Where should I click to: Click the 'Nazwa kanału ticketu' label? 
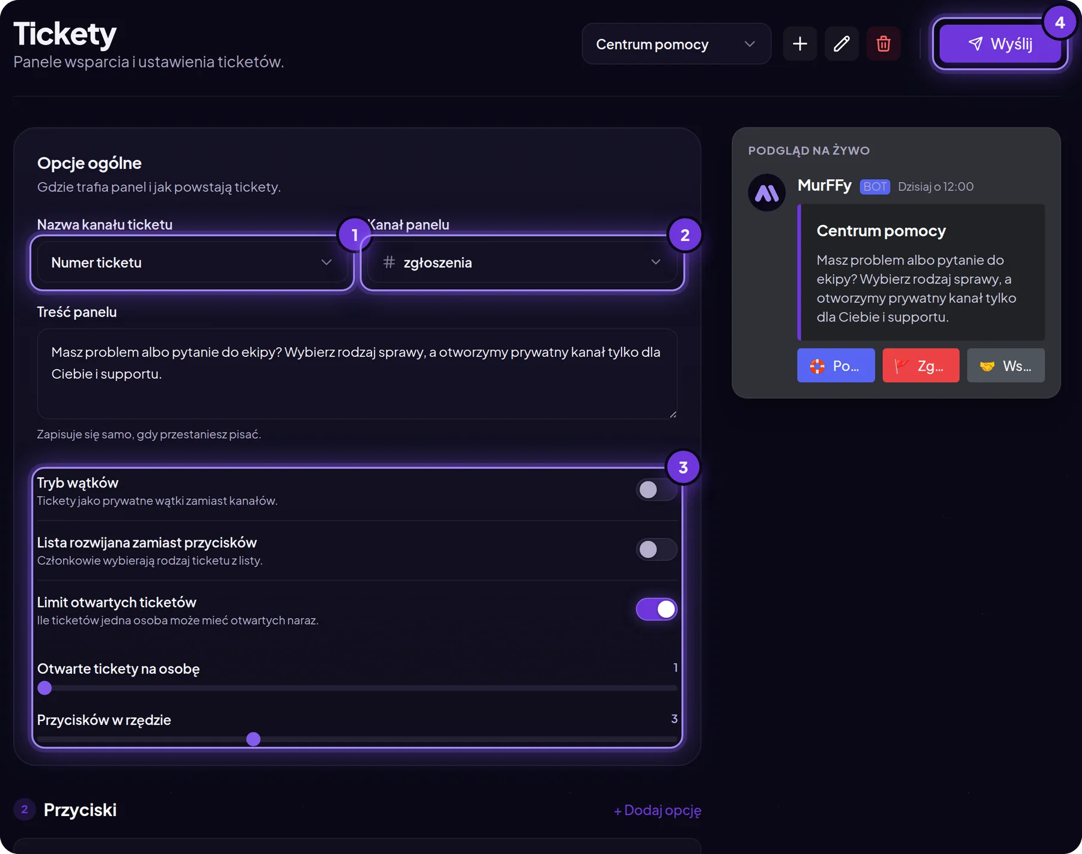click(x=105, y=225)
